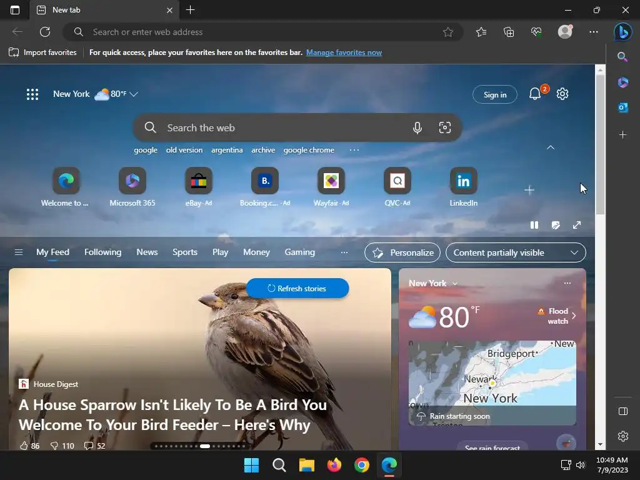The height and width of the screenshot is (480, 640).
Task: Expand background to full view
Action: click(x=577, y=225)
